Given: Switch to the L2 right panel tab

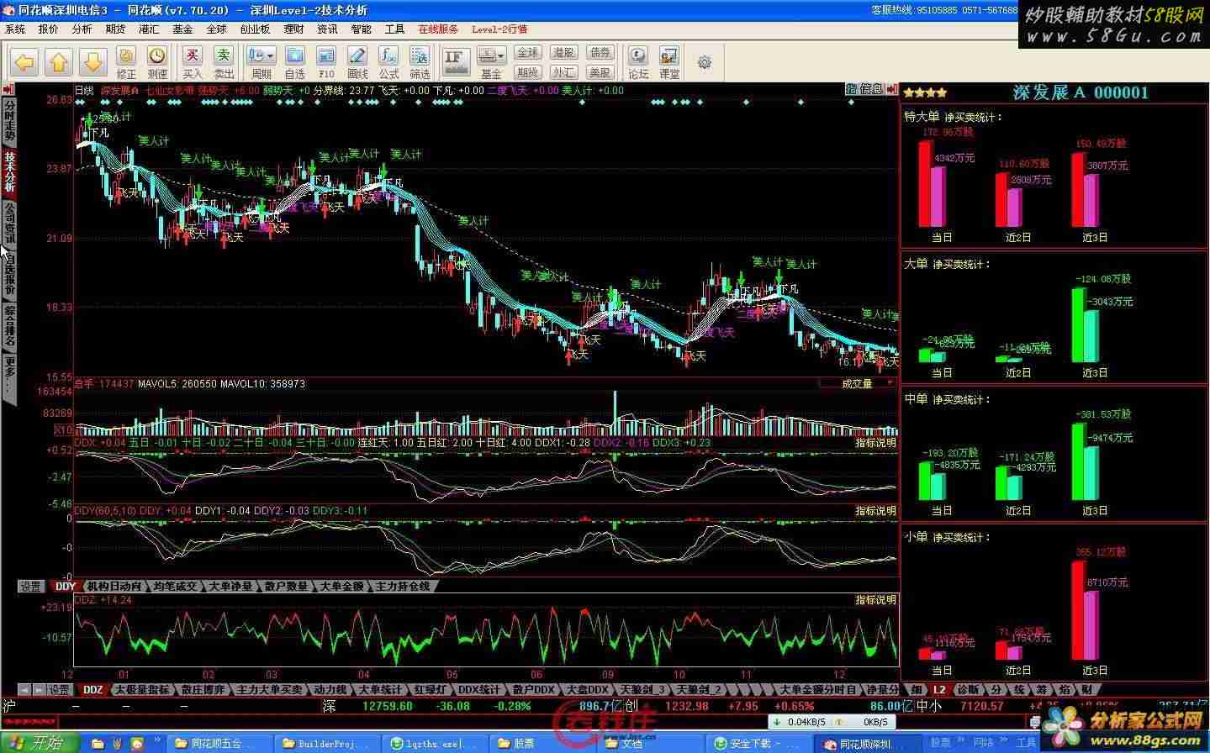Looking at the screenshot, I should [939, 689].
